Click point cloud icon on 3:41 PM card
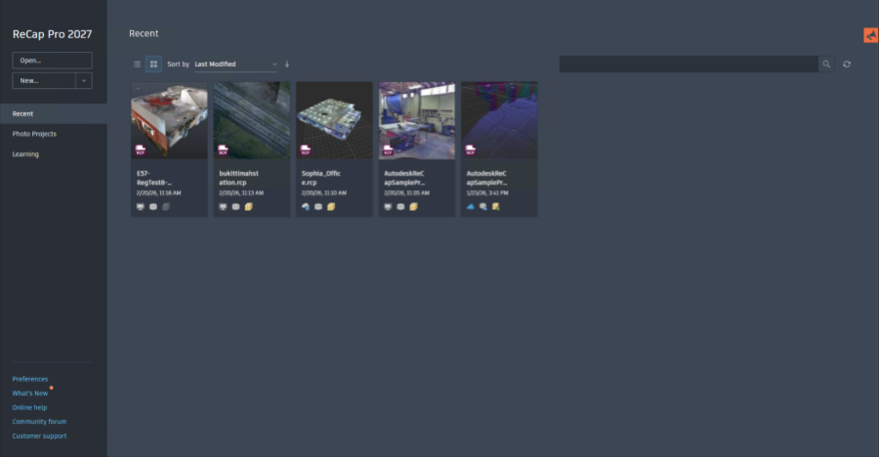The width and height of the screenshot is (879, 457). pyautogui.click(x=482, y=207)
